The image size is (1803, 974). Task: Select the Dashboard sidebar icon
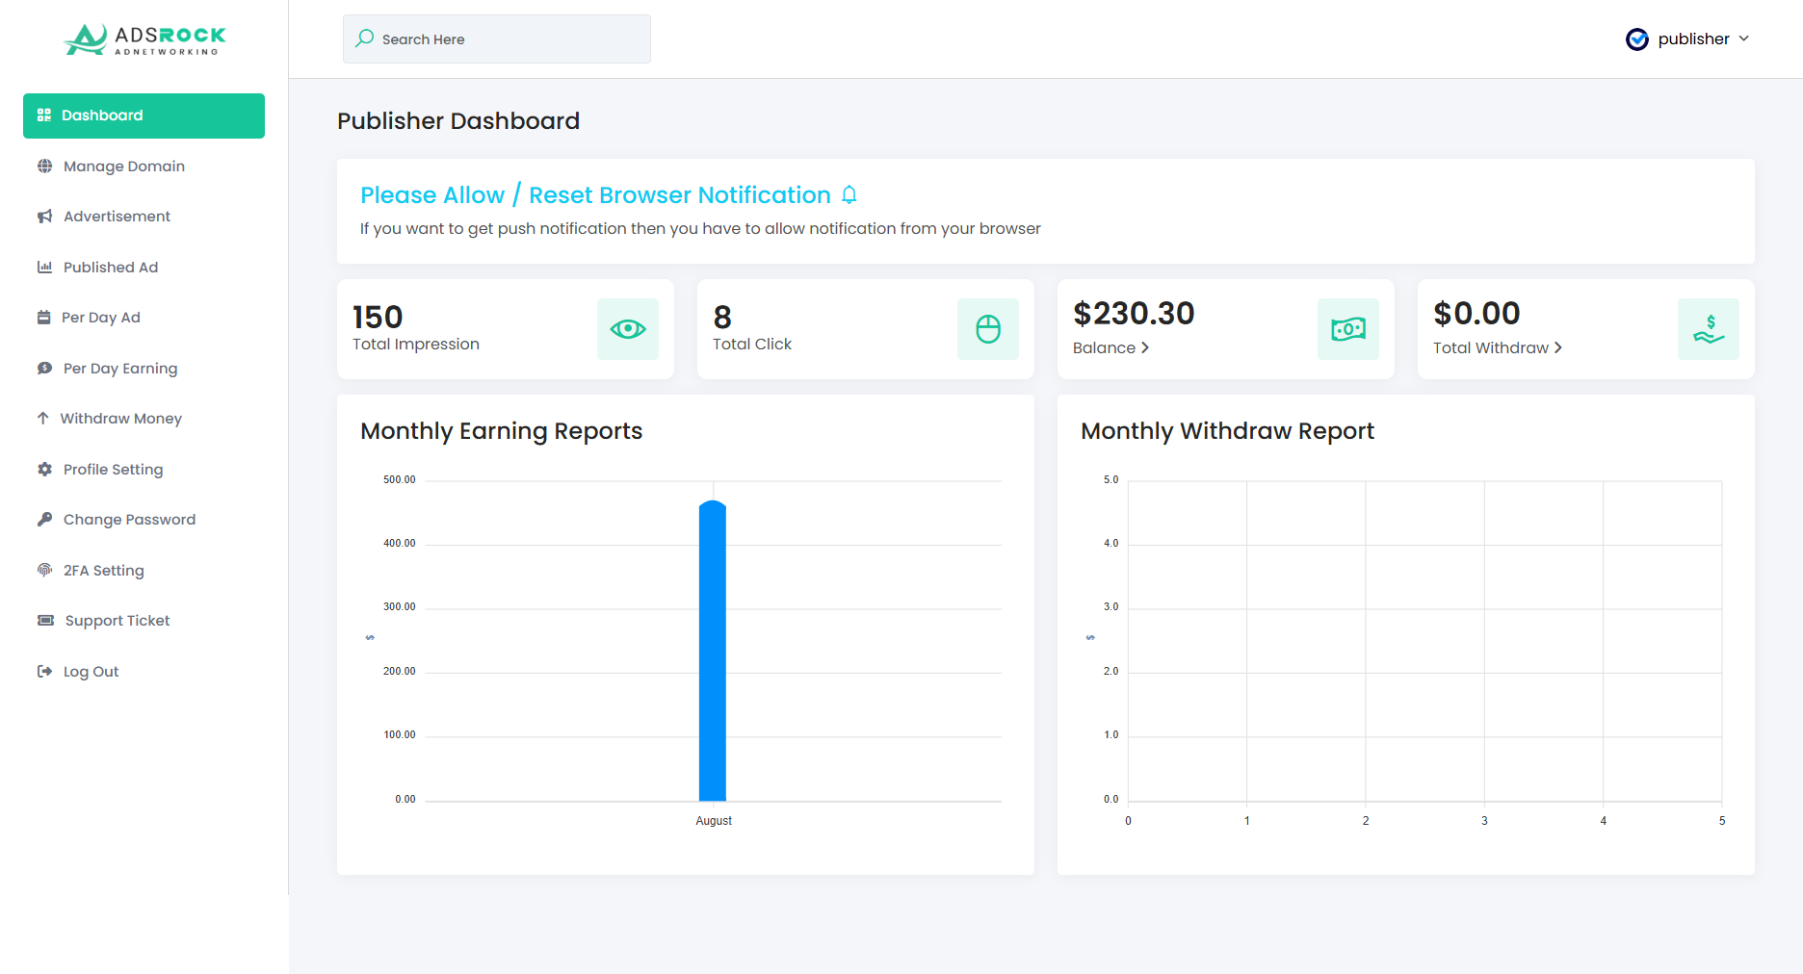click(44, 115)
